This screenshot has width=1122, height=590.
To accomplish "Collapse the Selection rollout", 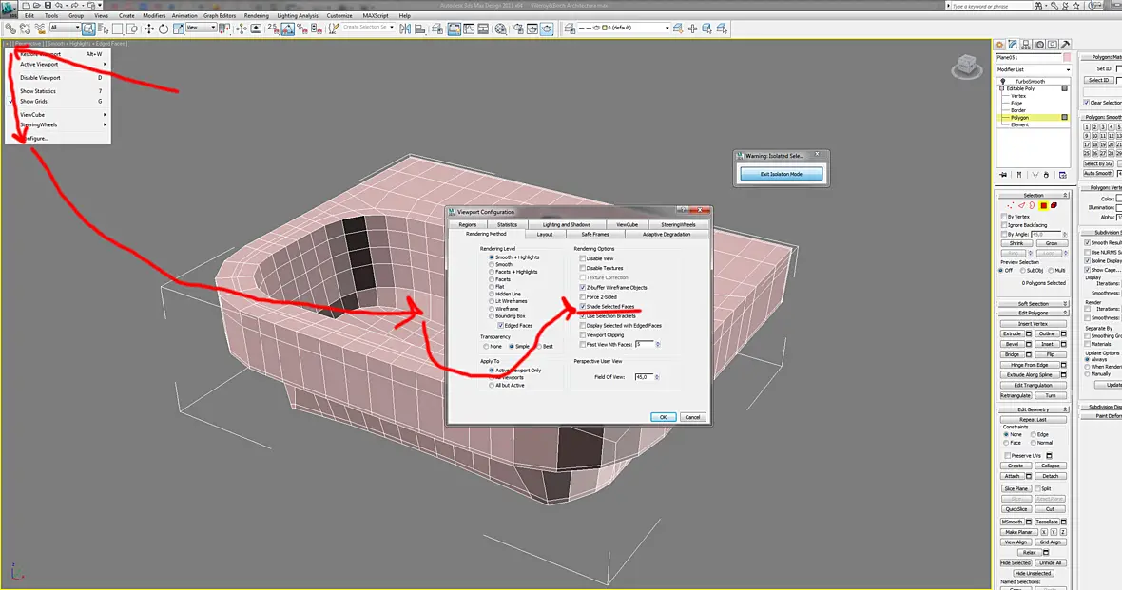I will [1034, 195].
